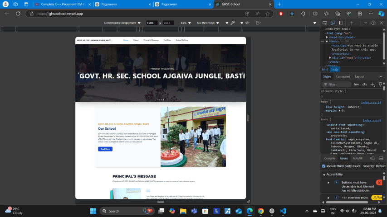Toggle DevTools sidebar dock icon
This screenshot has height=217, width=387.
(341, 23)
